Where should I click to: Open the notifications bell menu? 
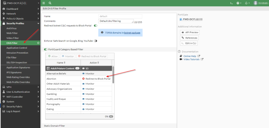coord(247,3)
